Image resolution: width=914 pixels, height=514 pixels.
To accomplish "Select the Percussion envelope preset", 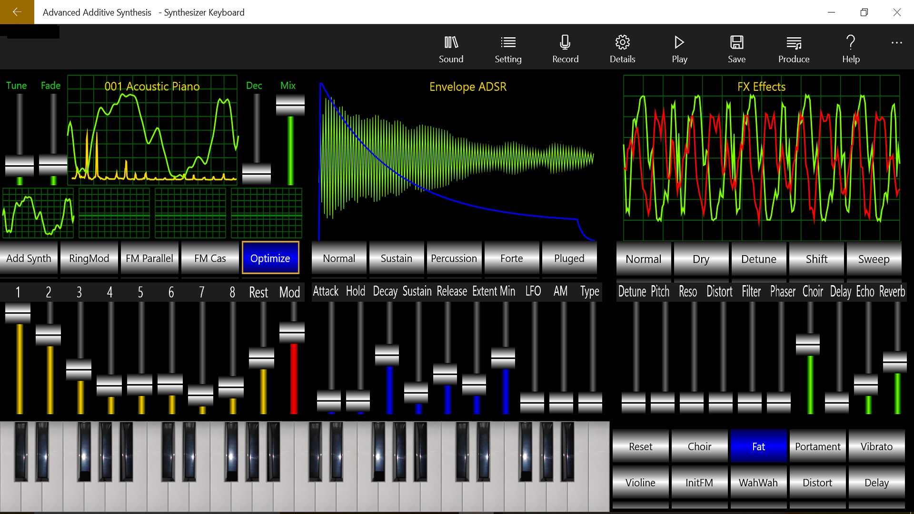I will 454,258.
